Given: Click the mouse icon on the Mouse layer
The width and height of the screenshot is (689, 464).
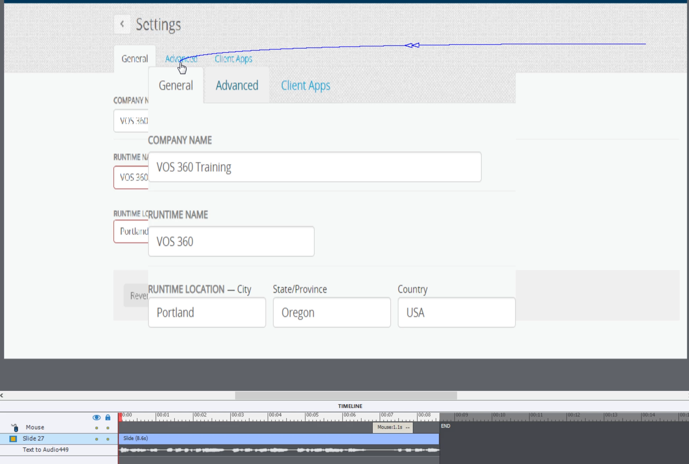Looking at the screenshot, I should tap(15, 427).
